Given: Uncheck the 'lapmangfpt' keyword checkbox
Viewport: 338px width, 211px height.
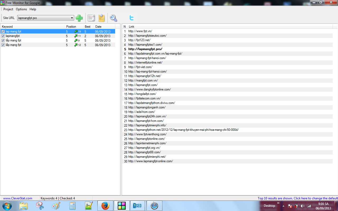Looking at the screenshot, I should [x=3, y=36].
